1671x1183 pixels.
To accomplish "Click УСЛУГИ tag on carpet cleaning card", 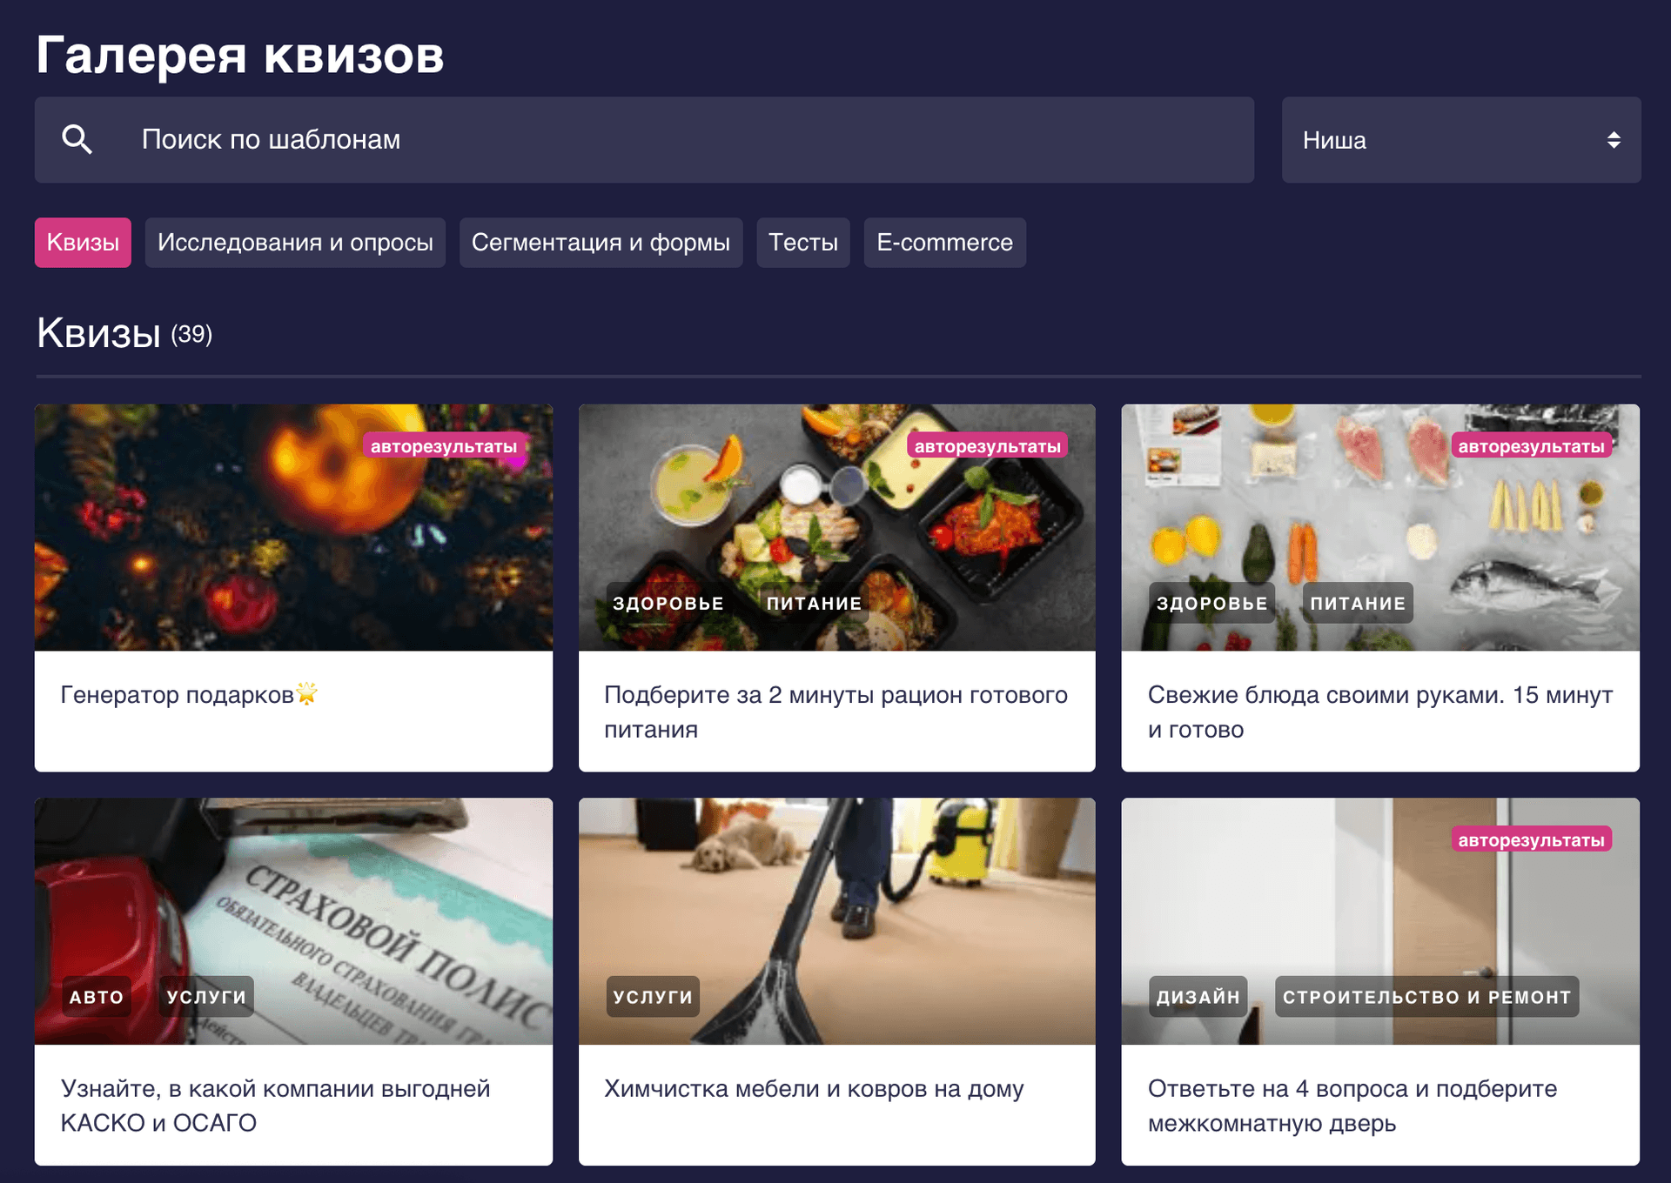I will pos(653,997).
